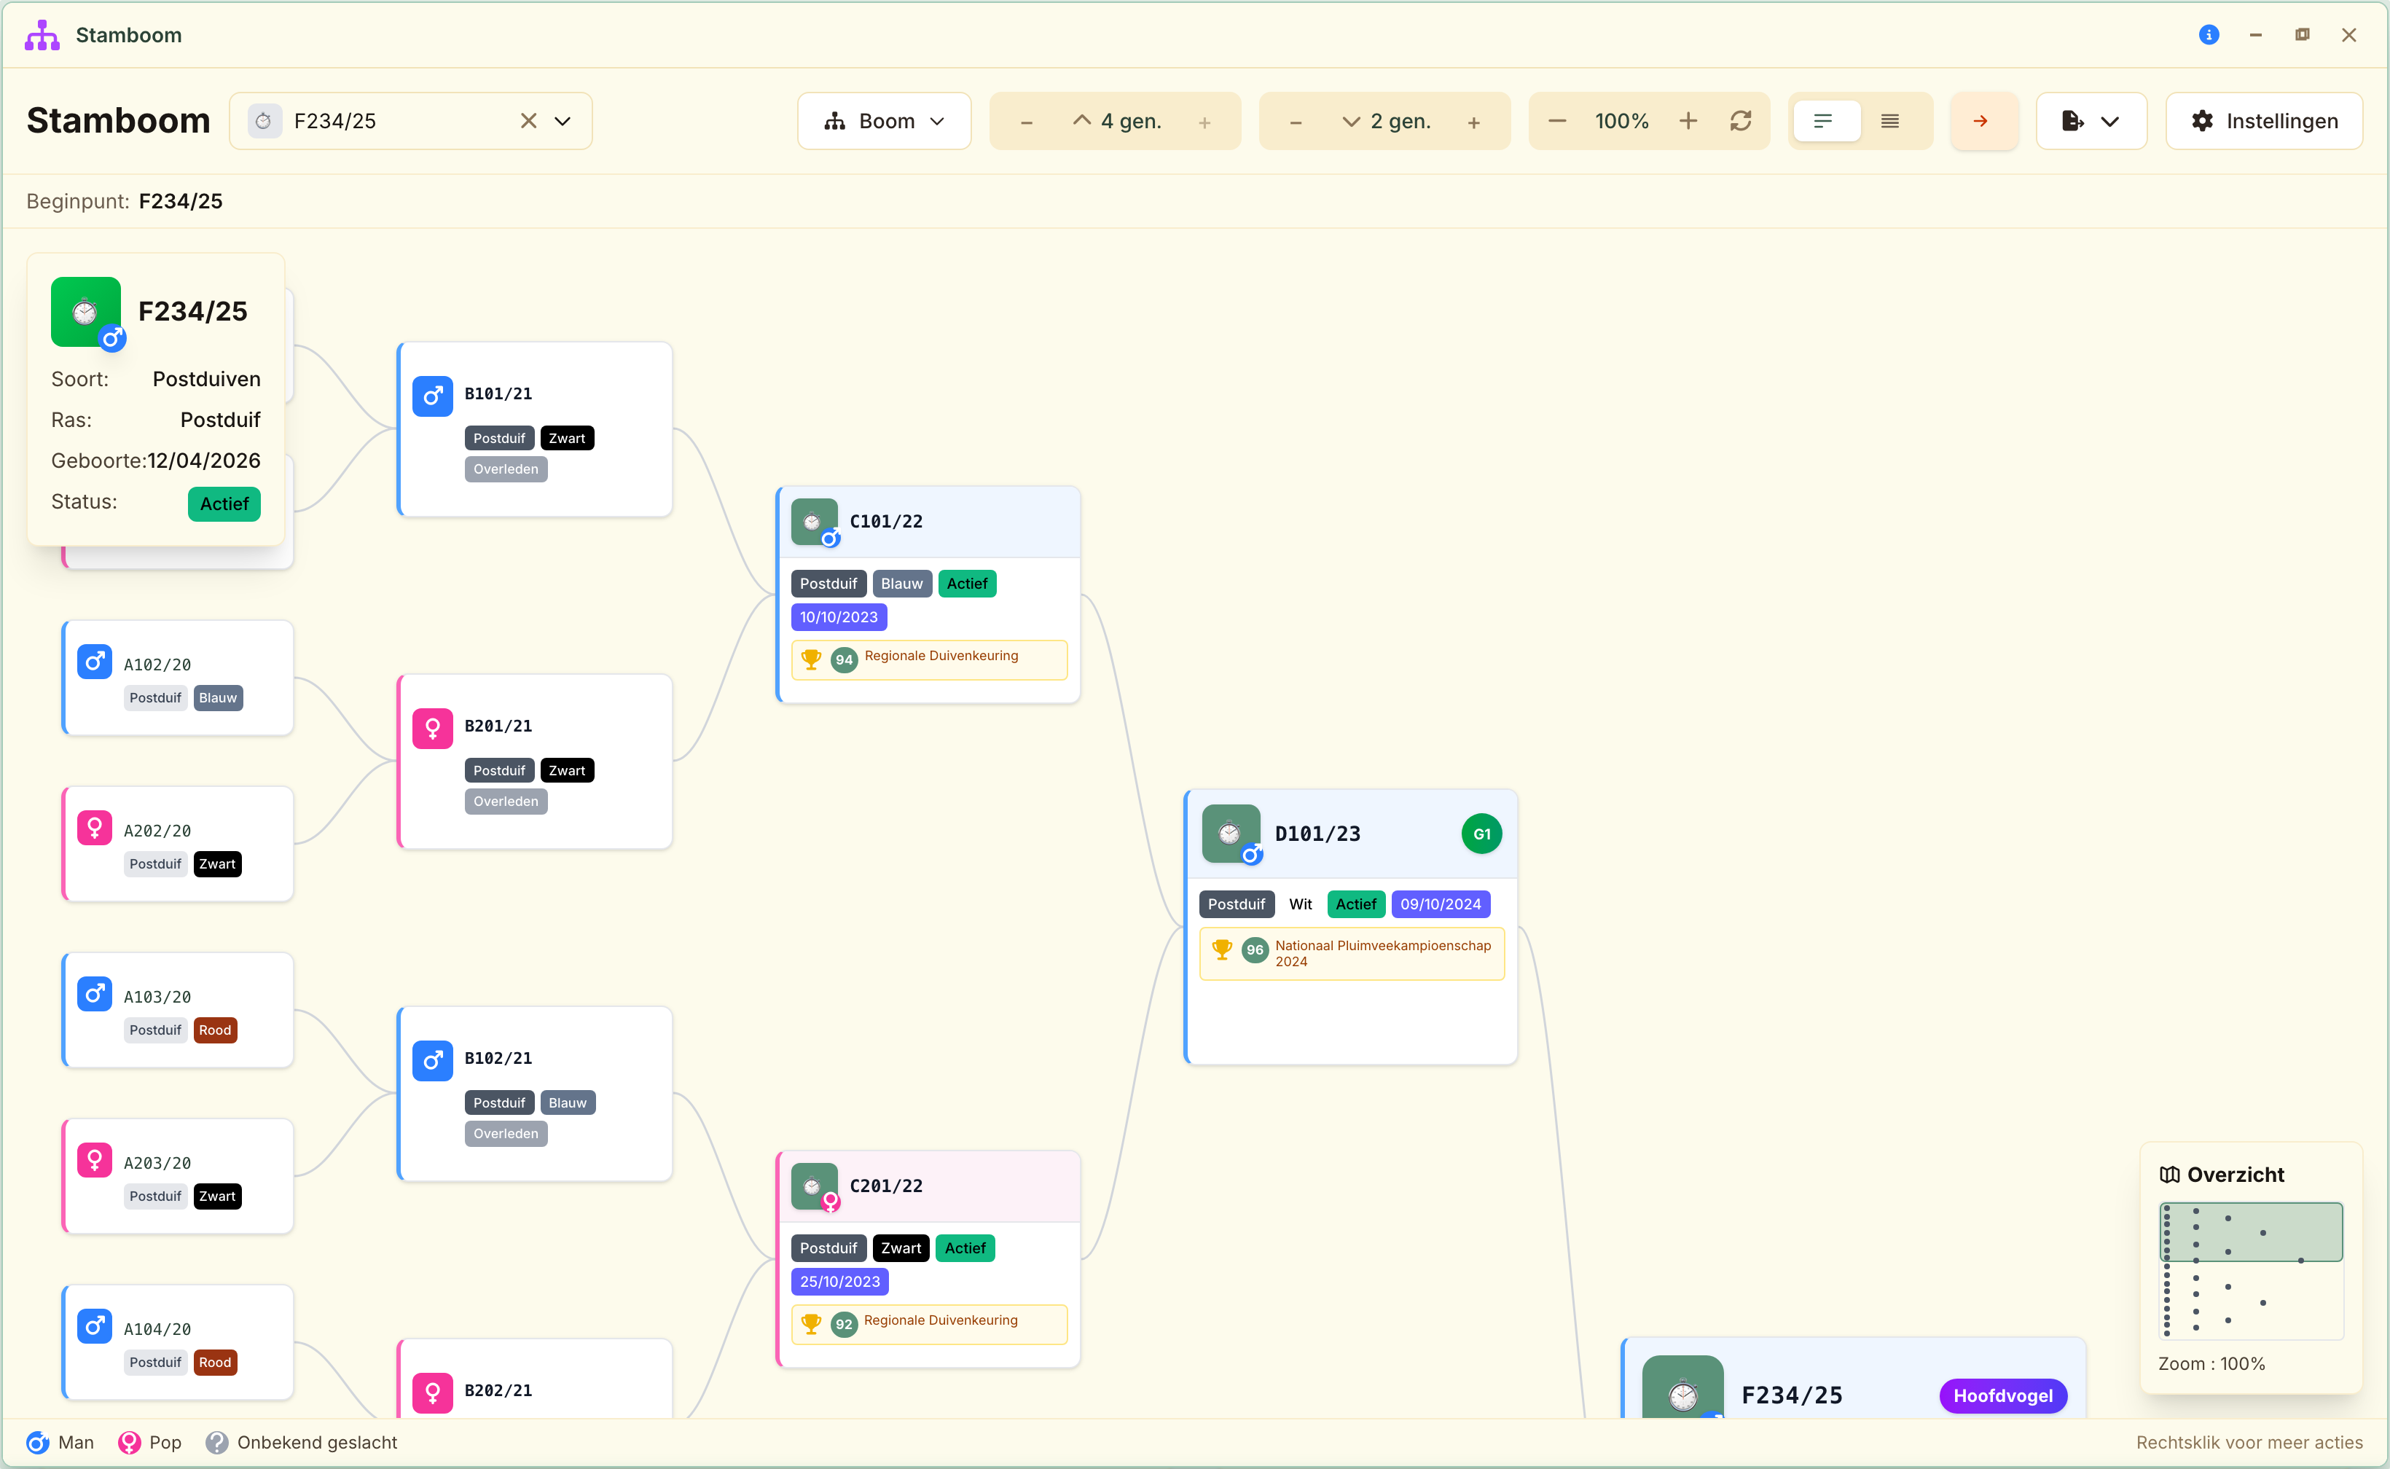The height and width of the screenshot is (1469, 2390).
Task: Open the export file dropdown
Action: coord(2091,120)
